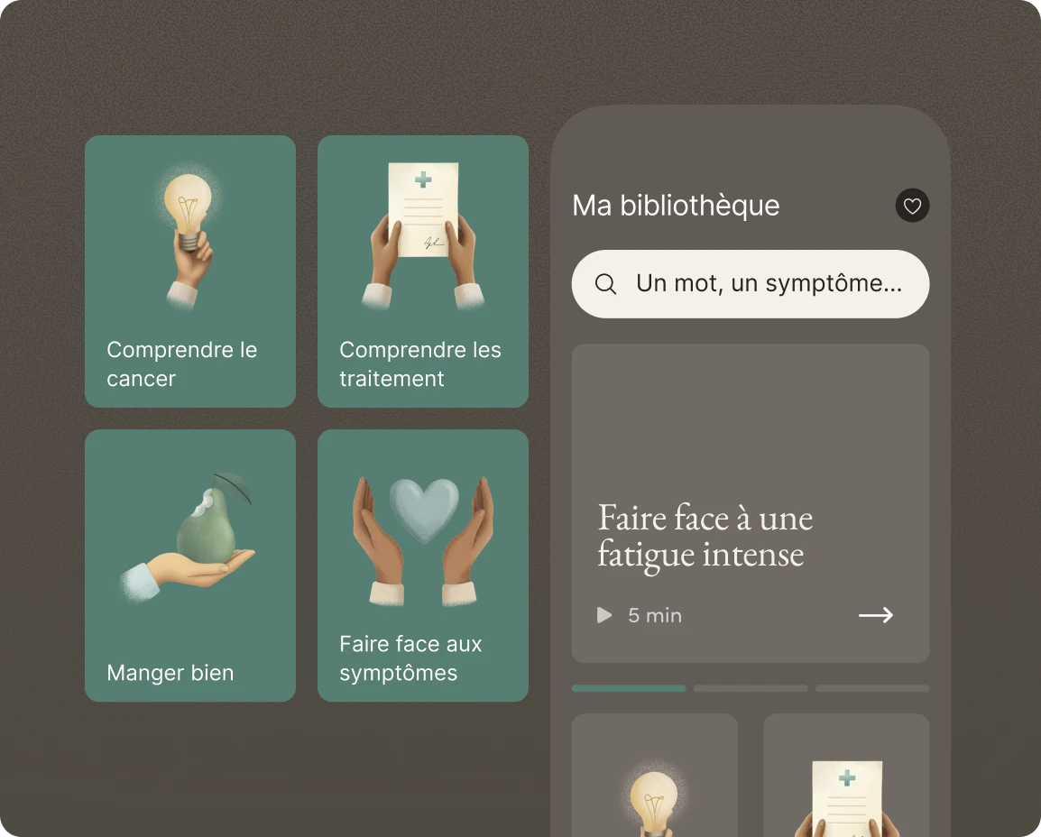Jump to the third carousel indicator bar

pyautogui.click(x=872, y=688)
